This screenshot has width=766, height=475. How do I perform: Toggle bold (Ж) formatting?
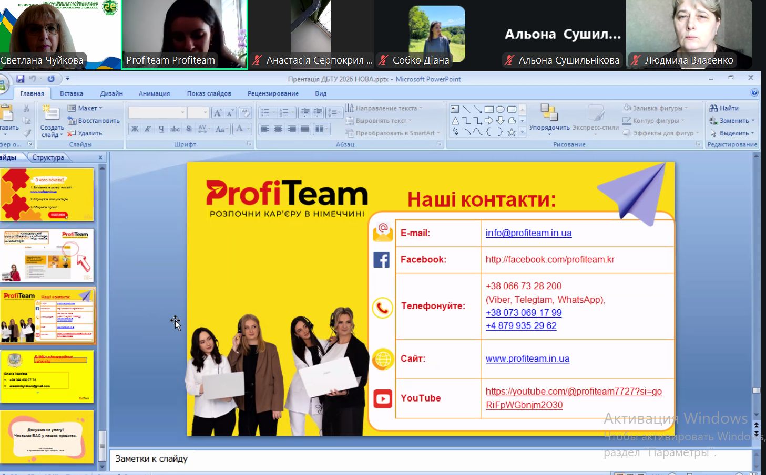pos(135,129)
